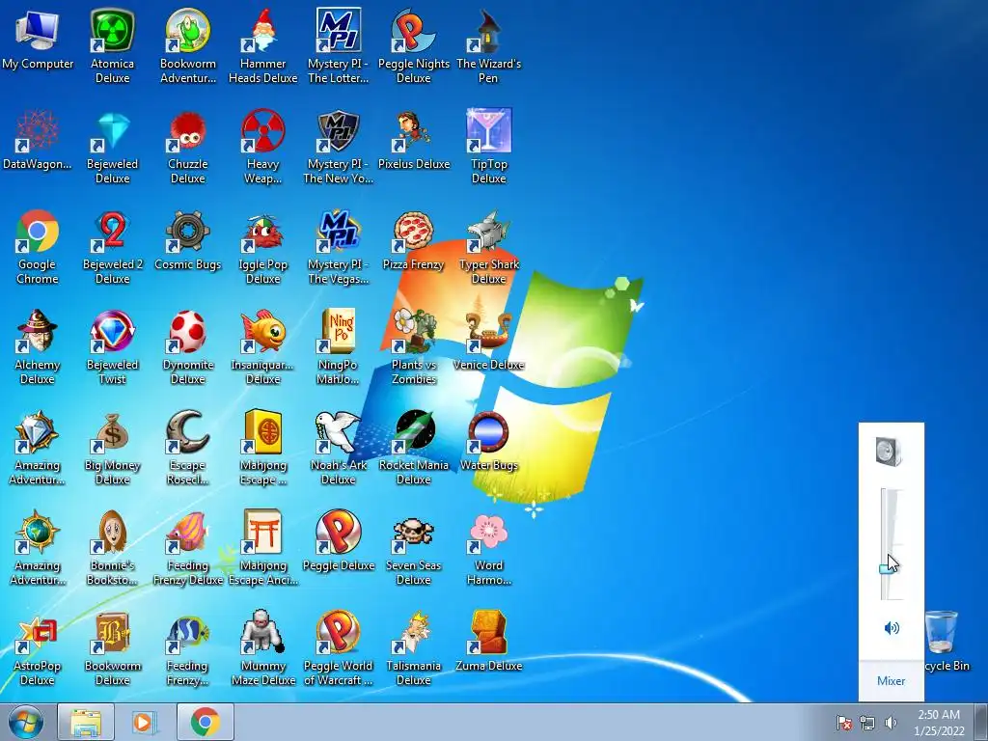Launch Pizza Frenzy icon
This screenshot has height=741, width=988.
413,240
